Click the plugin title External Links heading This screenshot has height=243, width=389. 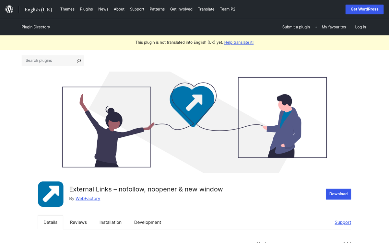pos(146,189)
